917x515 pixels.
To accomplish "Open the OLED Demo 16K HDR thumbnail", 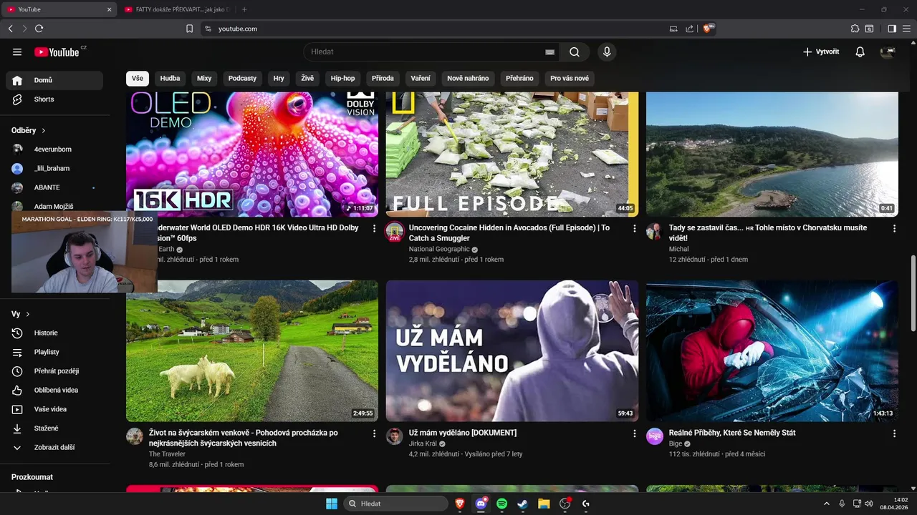I will point(252,154).
